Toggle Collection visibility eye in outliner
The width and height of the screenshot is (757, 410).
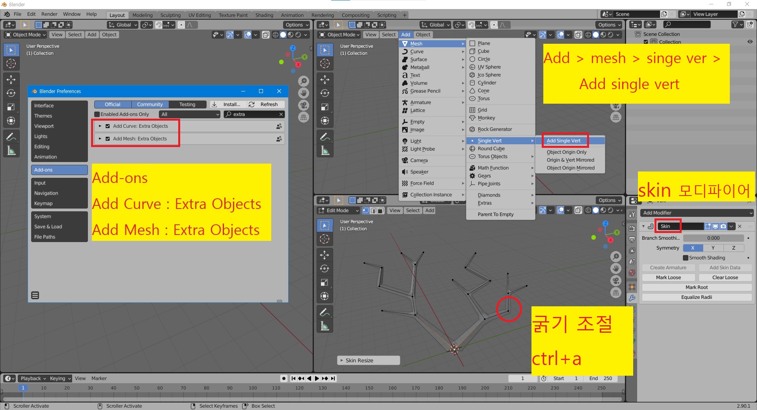(750, 42)
